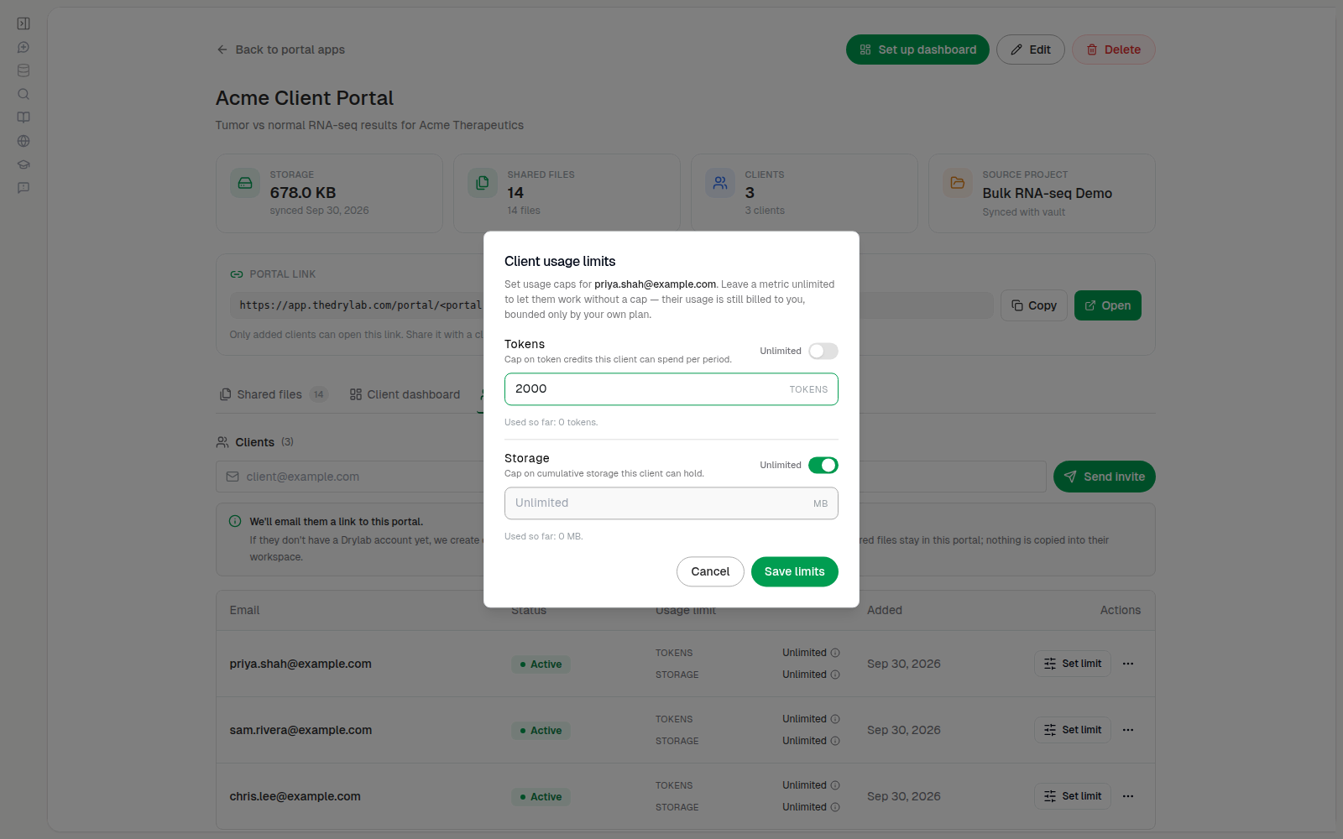Set limit for priya.shah@example.com
Viewport: 1343px width, 839px height.
[1072, 664]
